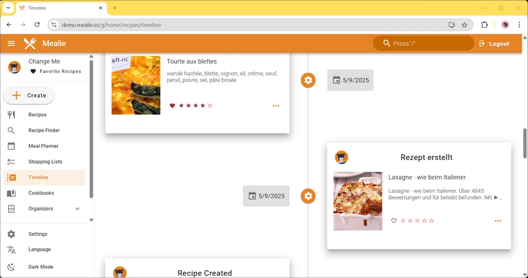This screenshot has width=528, height=278.
Task: Click the Mealie fork and knife logo
Action: 30,43
